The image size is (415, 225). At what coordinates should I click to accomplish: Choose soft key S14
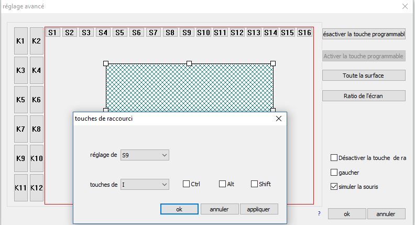pos(271,33)
